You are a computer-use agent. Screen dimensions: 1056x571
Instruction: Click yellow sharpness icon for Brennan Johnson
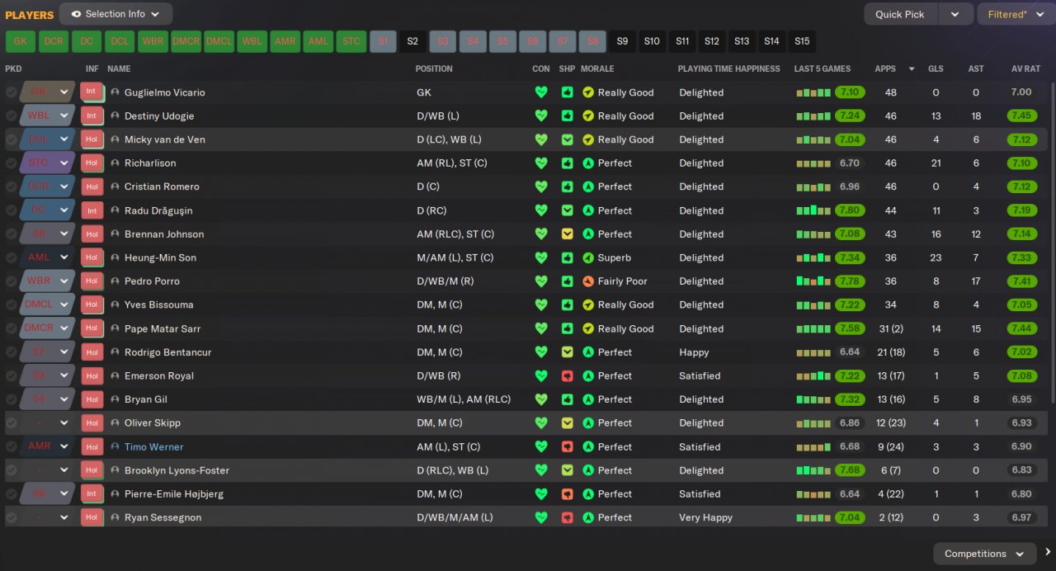pyautogui.click(x=568, y=234)
